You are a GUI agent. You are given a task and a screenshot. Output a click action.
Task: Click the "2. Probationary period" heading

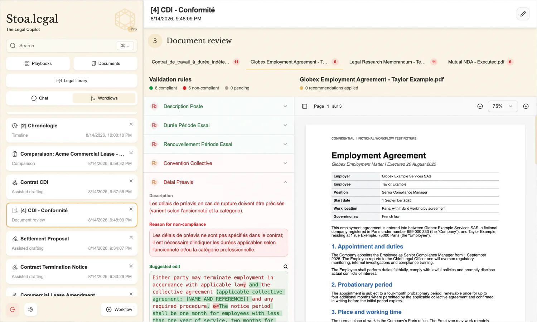coord(362,285)
